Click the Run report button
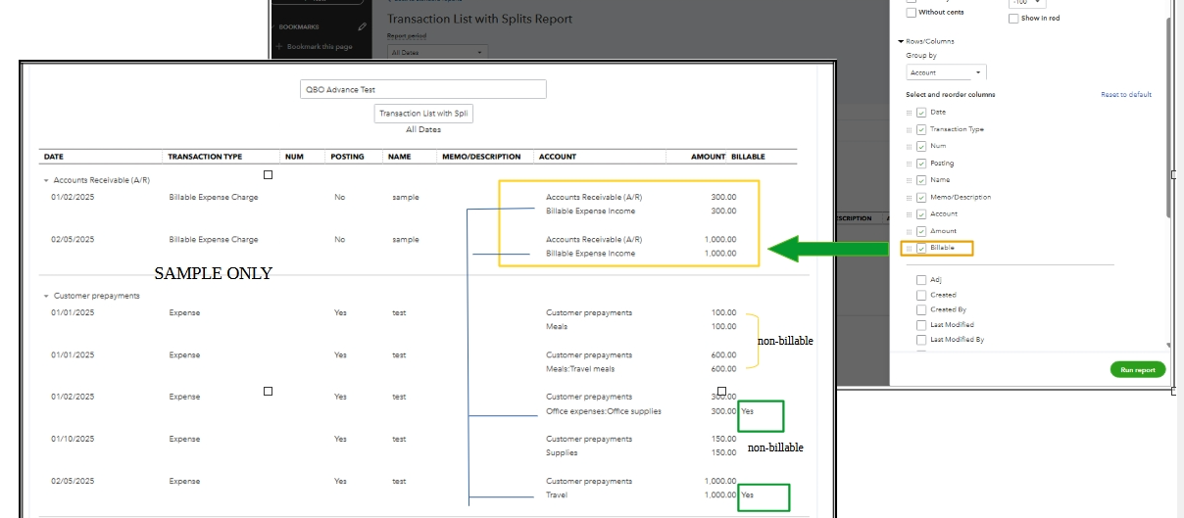 point(1138,370)
